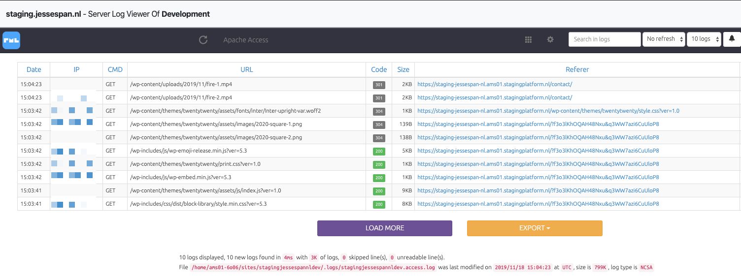Click the Code column header
This screenshot has height=280, width=741.
point(379,69)
